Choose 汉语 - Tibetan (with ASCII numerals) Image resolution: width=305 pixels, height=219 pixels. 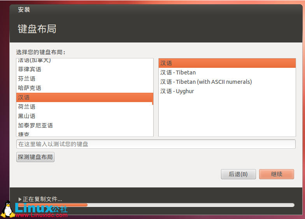[227, 82]
